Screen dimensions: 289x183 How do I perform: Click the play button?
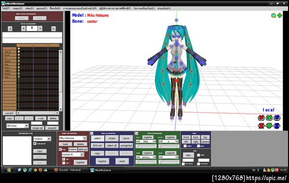coord(188,155)
